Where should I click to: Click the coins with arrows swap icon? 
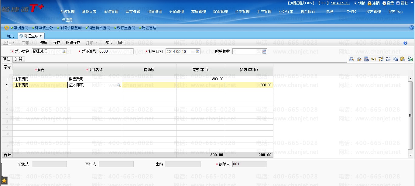tap(381, 59)
